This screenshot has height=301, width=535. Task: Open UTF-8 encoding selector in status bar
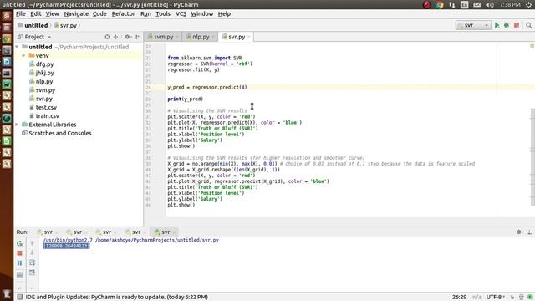coord(496,298)
